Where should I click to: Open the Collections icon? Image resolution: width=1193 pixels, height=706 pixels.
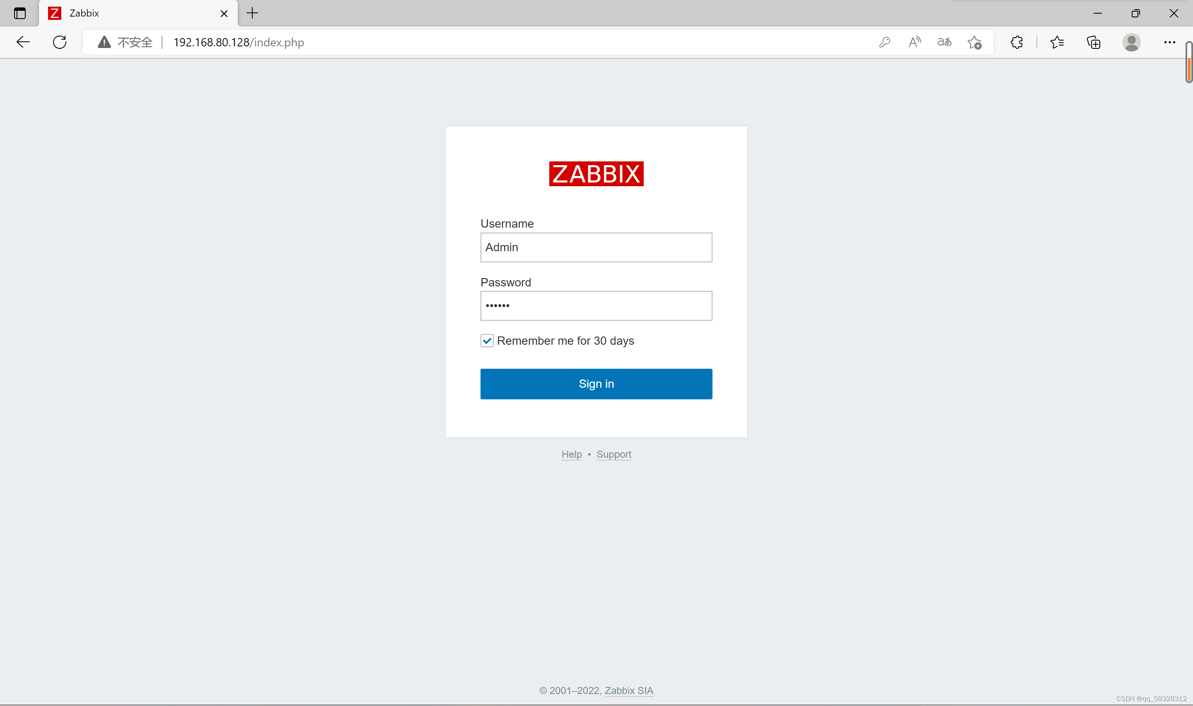pos(1094,42)
